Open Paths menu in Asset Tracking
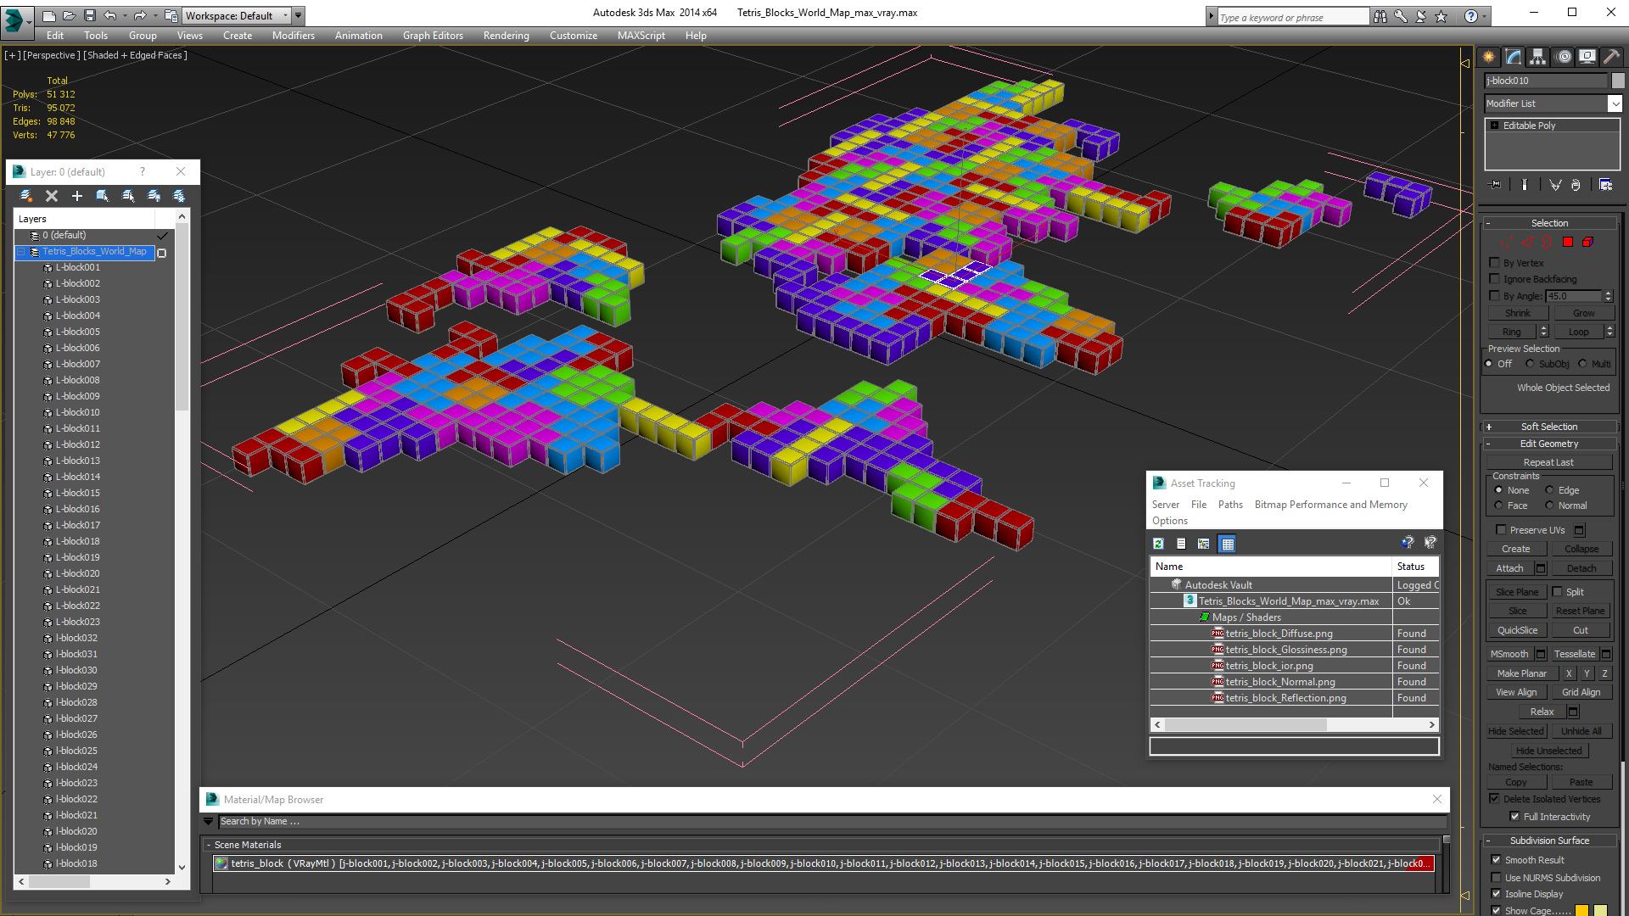 tap(1230, 505)
